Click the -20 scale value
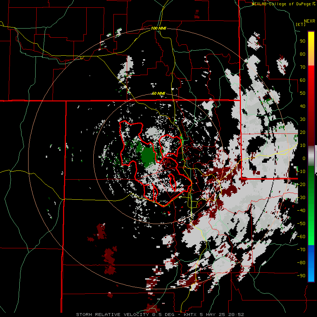Screen dimensions: 317x317 pos(301,184)
